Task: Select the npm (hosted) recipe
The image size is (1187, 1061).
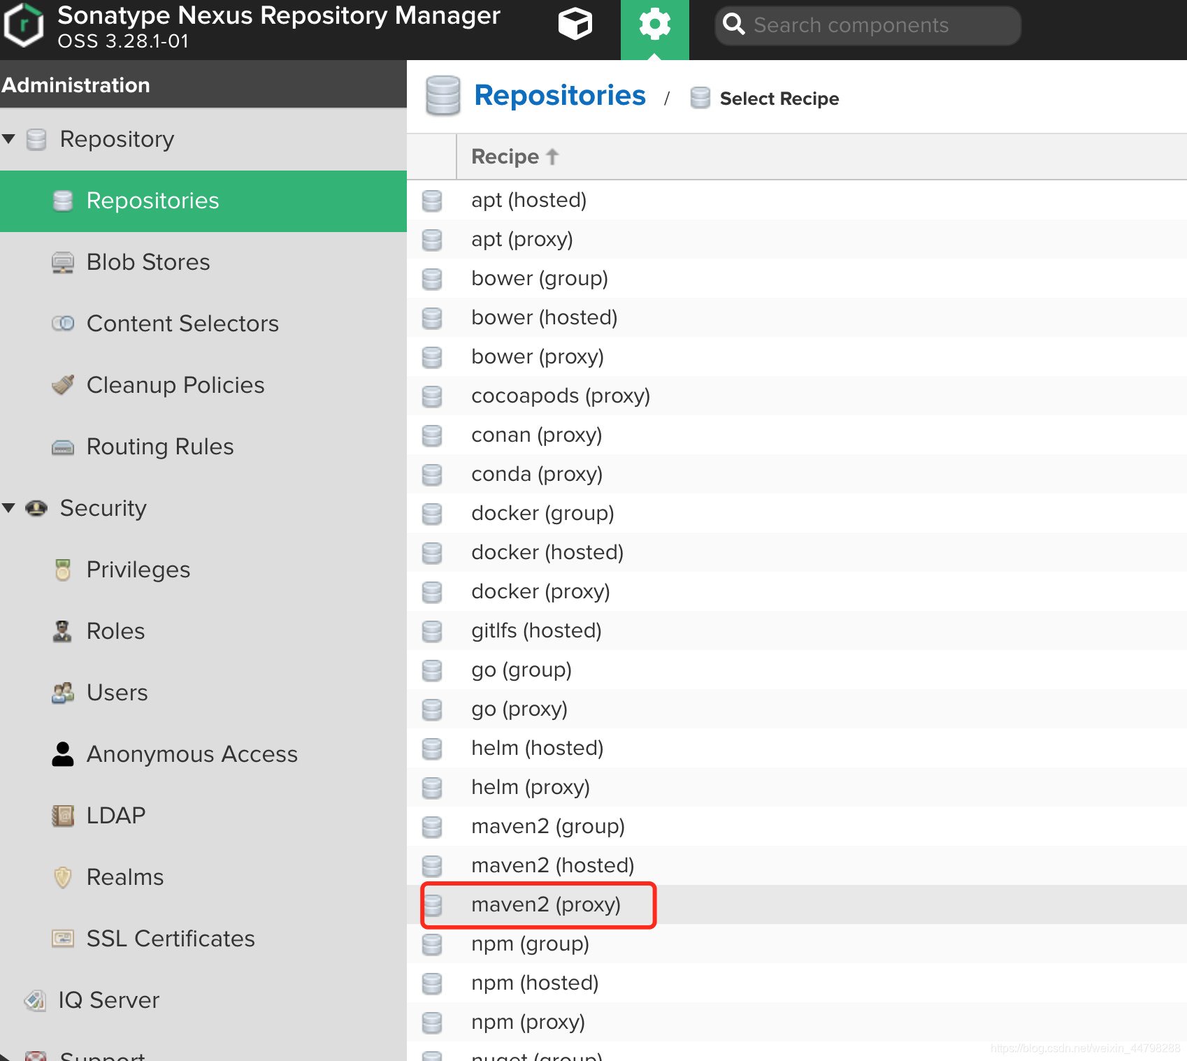Action: 797,983
